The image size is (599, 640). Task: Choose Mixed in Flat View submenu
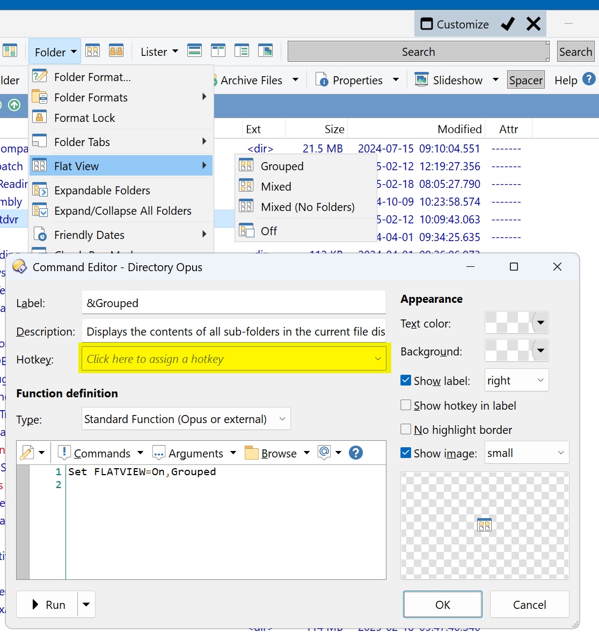click(x=305, y=186)
